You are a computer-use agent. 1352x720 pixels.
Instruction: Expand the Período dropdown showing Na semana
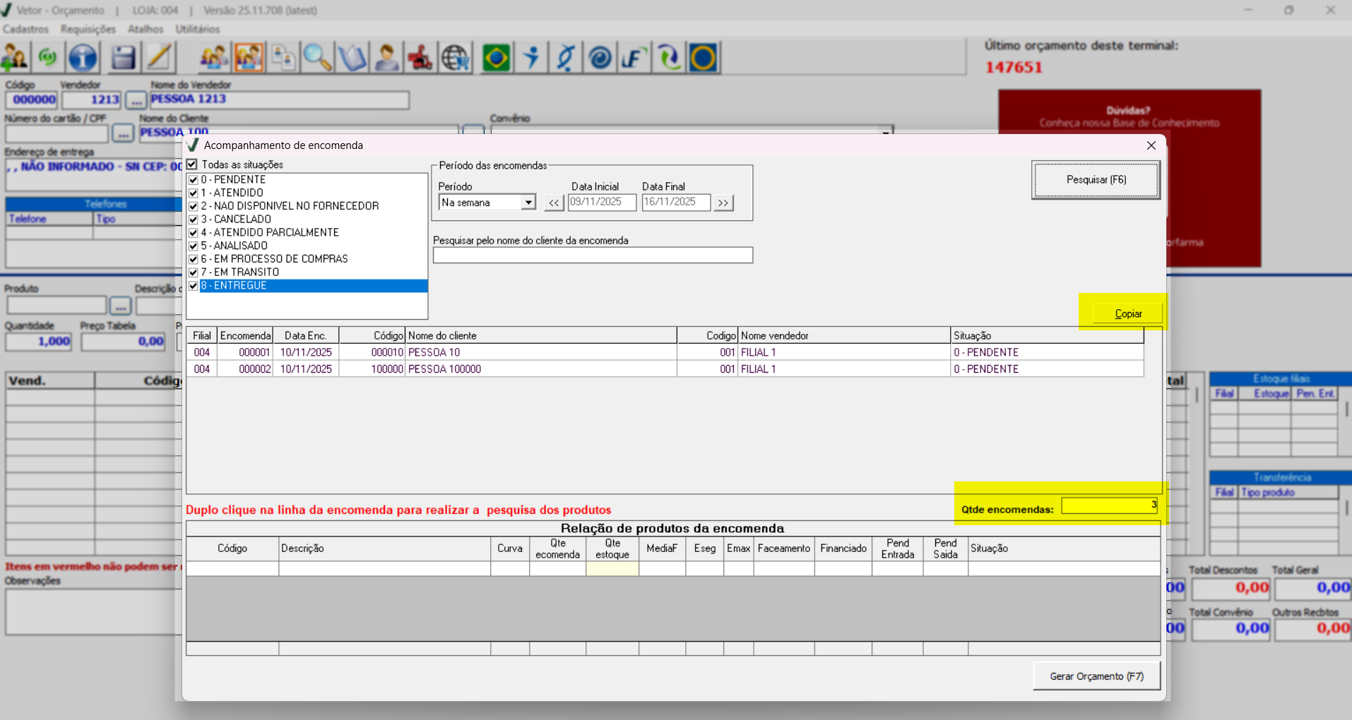tap(528, 203)
